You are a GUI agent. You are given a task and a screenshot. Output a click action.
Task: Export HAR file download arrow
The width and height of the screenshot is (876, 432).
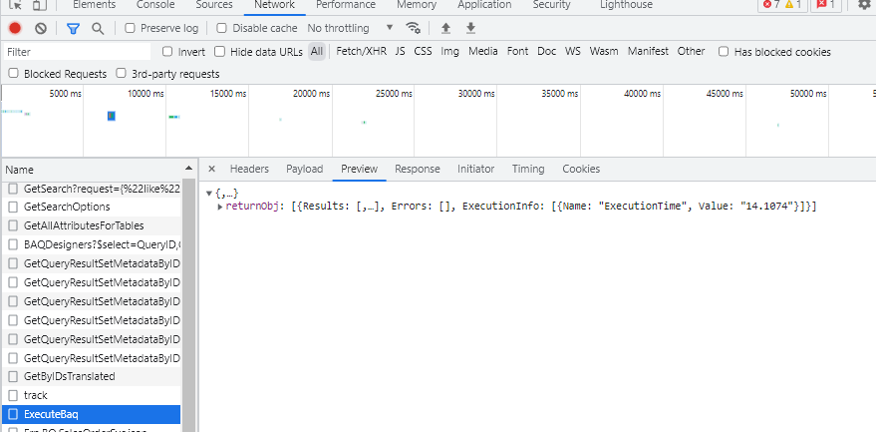click(471, 28)
